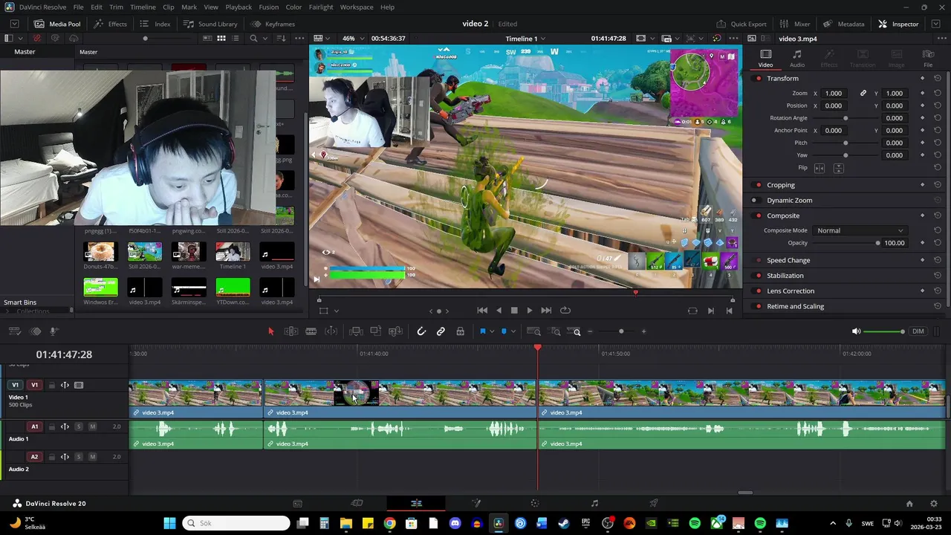Viewport: 951px width, 535px height.
Task: Open the Effects panel
Action: pos(110,24)
